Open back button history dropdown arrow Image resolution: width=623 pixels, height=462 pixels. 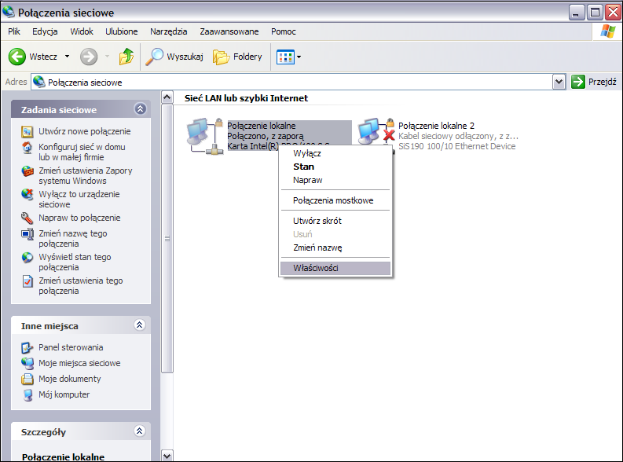tap(67, 57)
